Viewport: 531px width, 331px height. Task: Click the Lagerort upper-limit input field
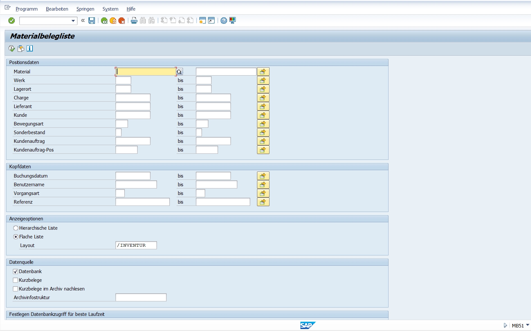(x=204, y=89)
